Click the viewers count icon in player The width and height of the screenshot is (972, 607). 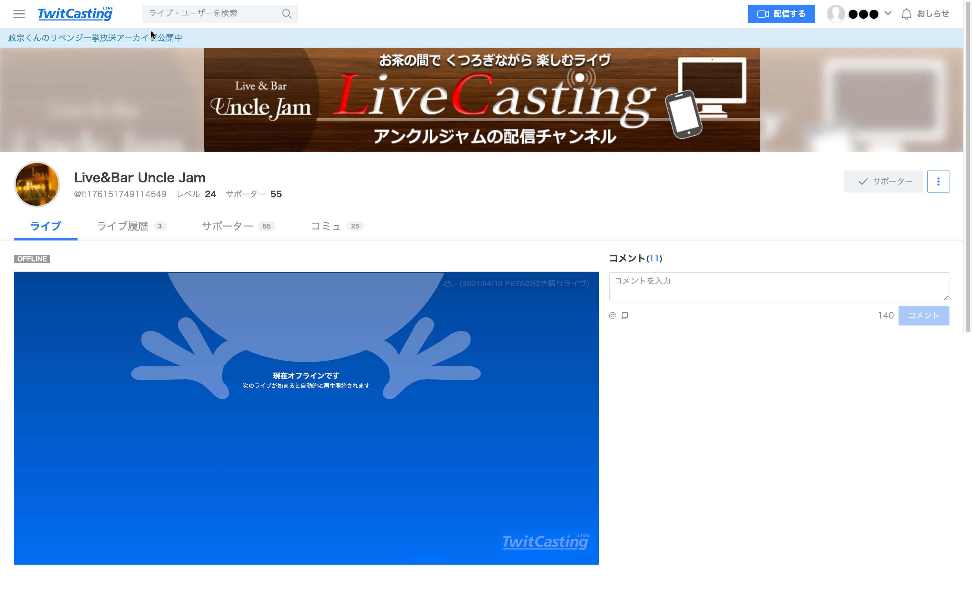coord(448,284)
